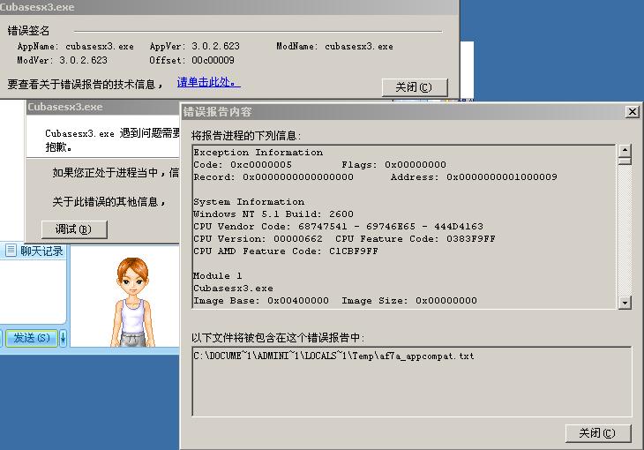Click the 'AppVer: 3.0.2.623' text
Screen dimensions: 644x450
pyautogui.click(x=195, y=46)
